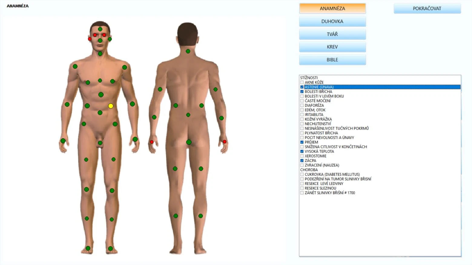Click the yellow point on the front abdomen
The width and height of the screenshot is (472, 265).
coord(111,106)
